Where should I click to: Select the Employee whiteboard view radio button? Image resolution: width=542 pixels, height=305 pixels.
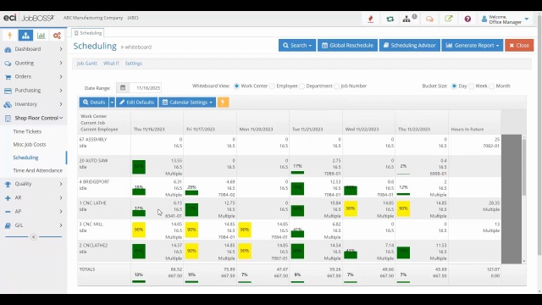coord(273,86)
